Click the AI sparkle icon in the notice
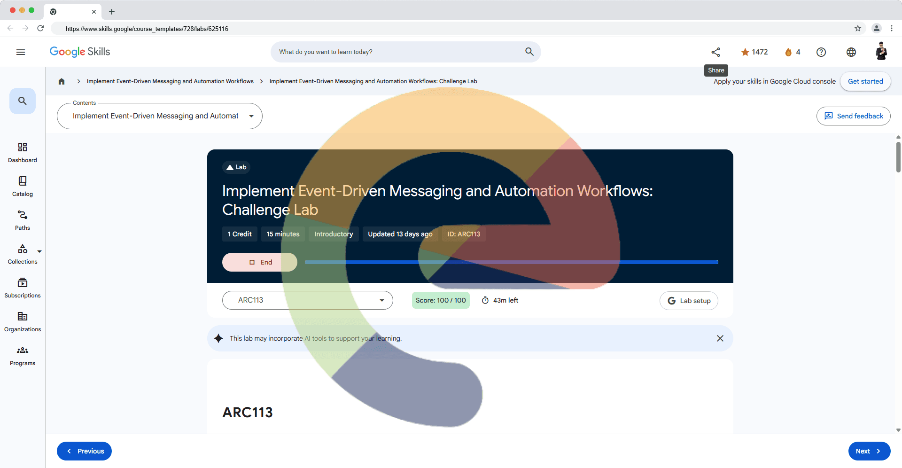This screenshot has width=902, height=468. coord(218,338)
